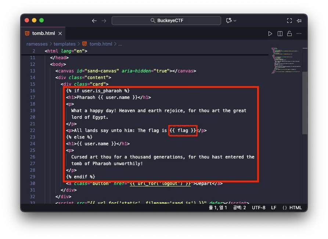Screen dimensions: 328x239
Task: Open the breadcrumb ellipsis symbol list
Action: pos(120,44)
